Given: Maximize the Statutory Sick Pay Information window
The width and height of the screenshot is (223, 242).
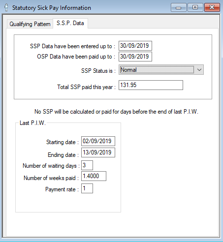Looking at the screenshot, I should point(195,7).
